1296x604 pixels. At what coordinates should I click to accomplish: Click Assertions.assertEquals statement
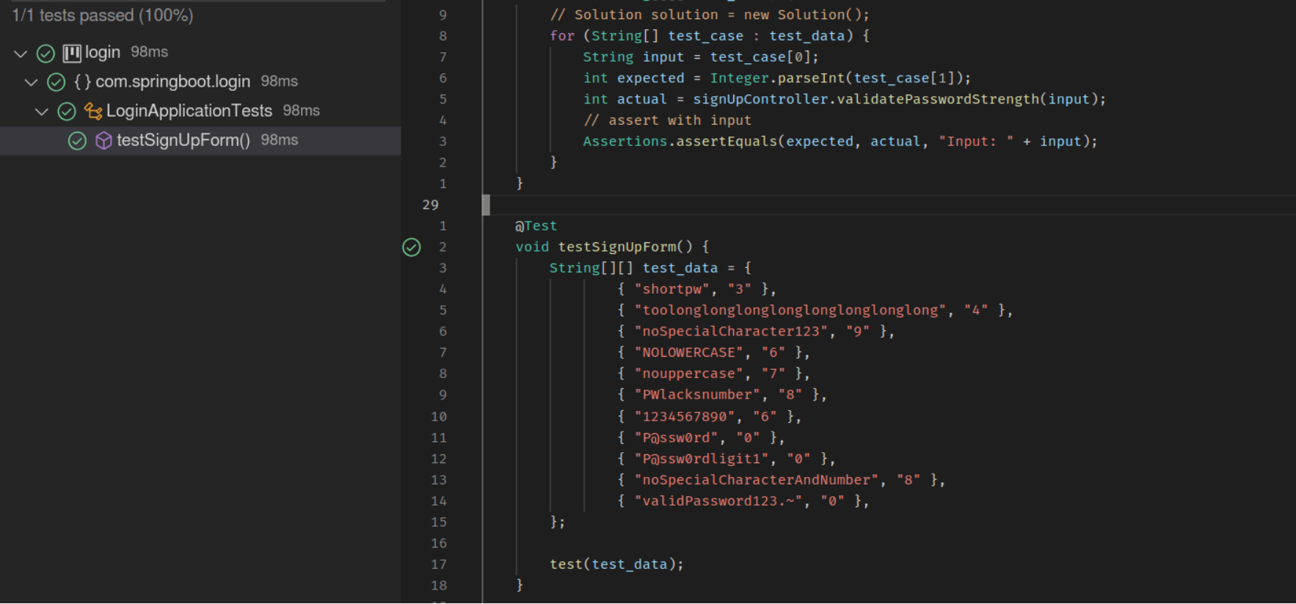tap(840, 142)
